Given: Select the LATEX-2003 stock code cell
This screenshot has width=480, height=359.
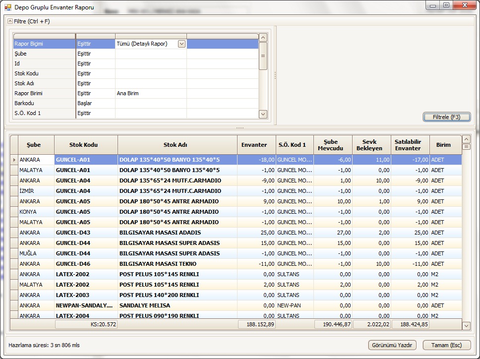Looking at the screenshot, I should (x=86, y=295).
